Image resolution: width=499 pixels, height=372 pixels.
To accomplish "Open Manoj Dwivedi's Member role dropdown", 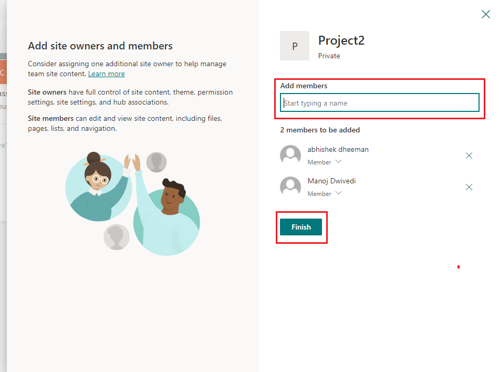I will 325,193.
